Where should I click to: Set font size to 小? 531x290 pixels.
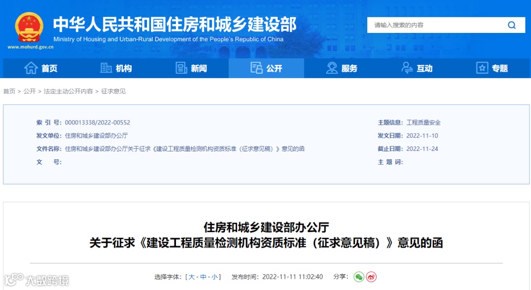(x=215, y=277)
